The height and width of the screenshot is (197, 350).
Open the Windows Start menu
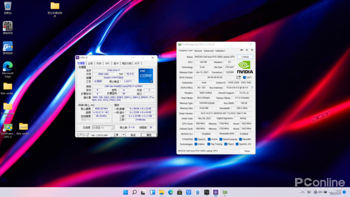coord(125,192)
